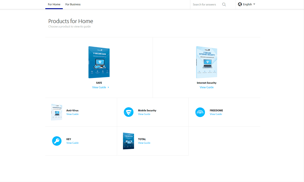Viewport: 304px width, 182px height.
Task: Open the Internet Security product box image
Action: [x=206, y=62]
